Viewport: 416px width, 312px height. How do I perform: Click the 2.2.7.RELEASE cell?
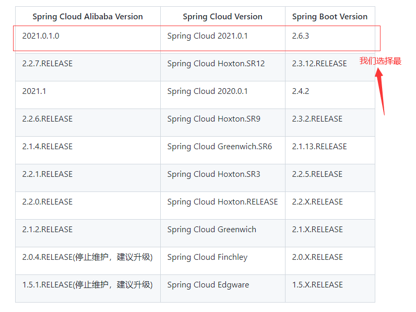pyautogui.click(x=47, y=64)
